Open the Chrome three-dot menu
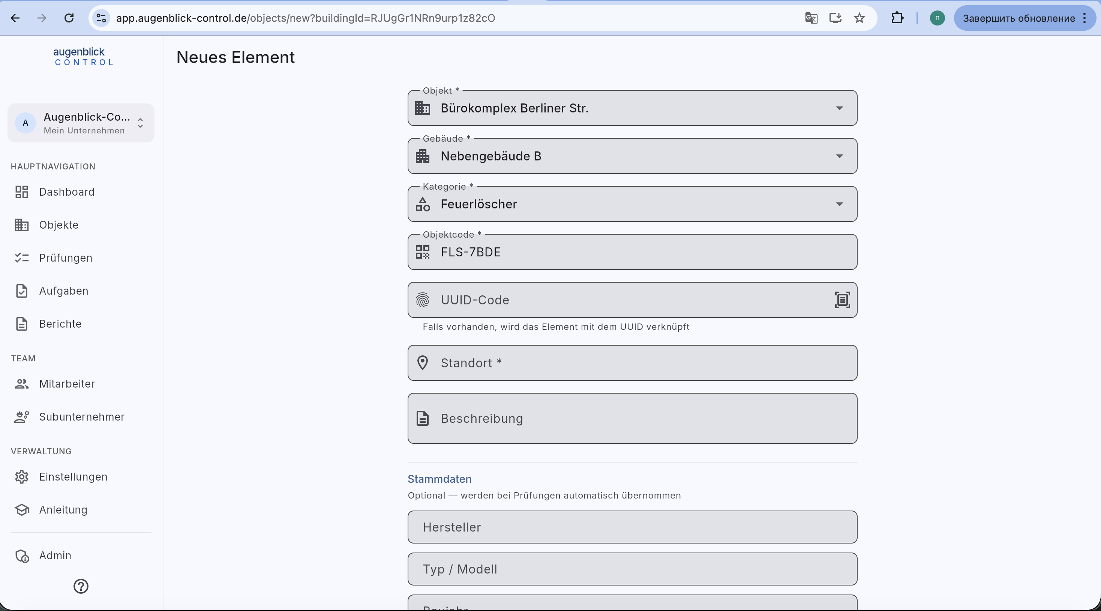The height and width of the screenshot is (611, 1101). pyautogui.click(x=1084, y=18)
